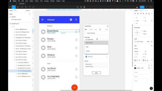Viewport: 162px width, 91px height.
Task: Choose Male option in gender list
Action: pos(96,47)
